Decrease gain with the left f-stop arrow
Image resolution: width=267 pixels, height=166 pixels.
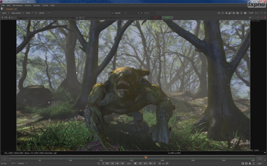(x=2, y=18)
